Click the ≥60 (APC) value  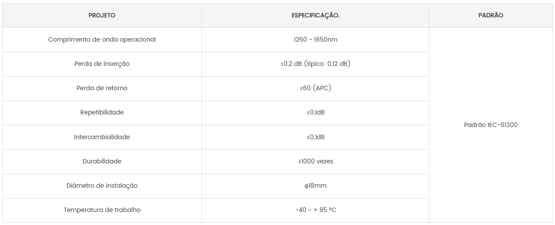[x=315, y=88]
